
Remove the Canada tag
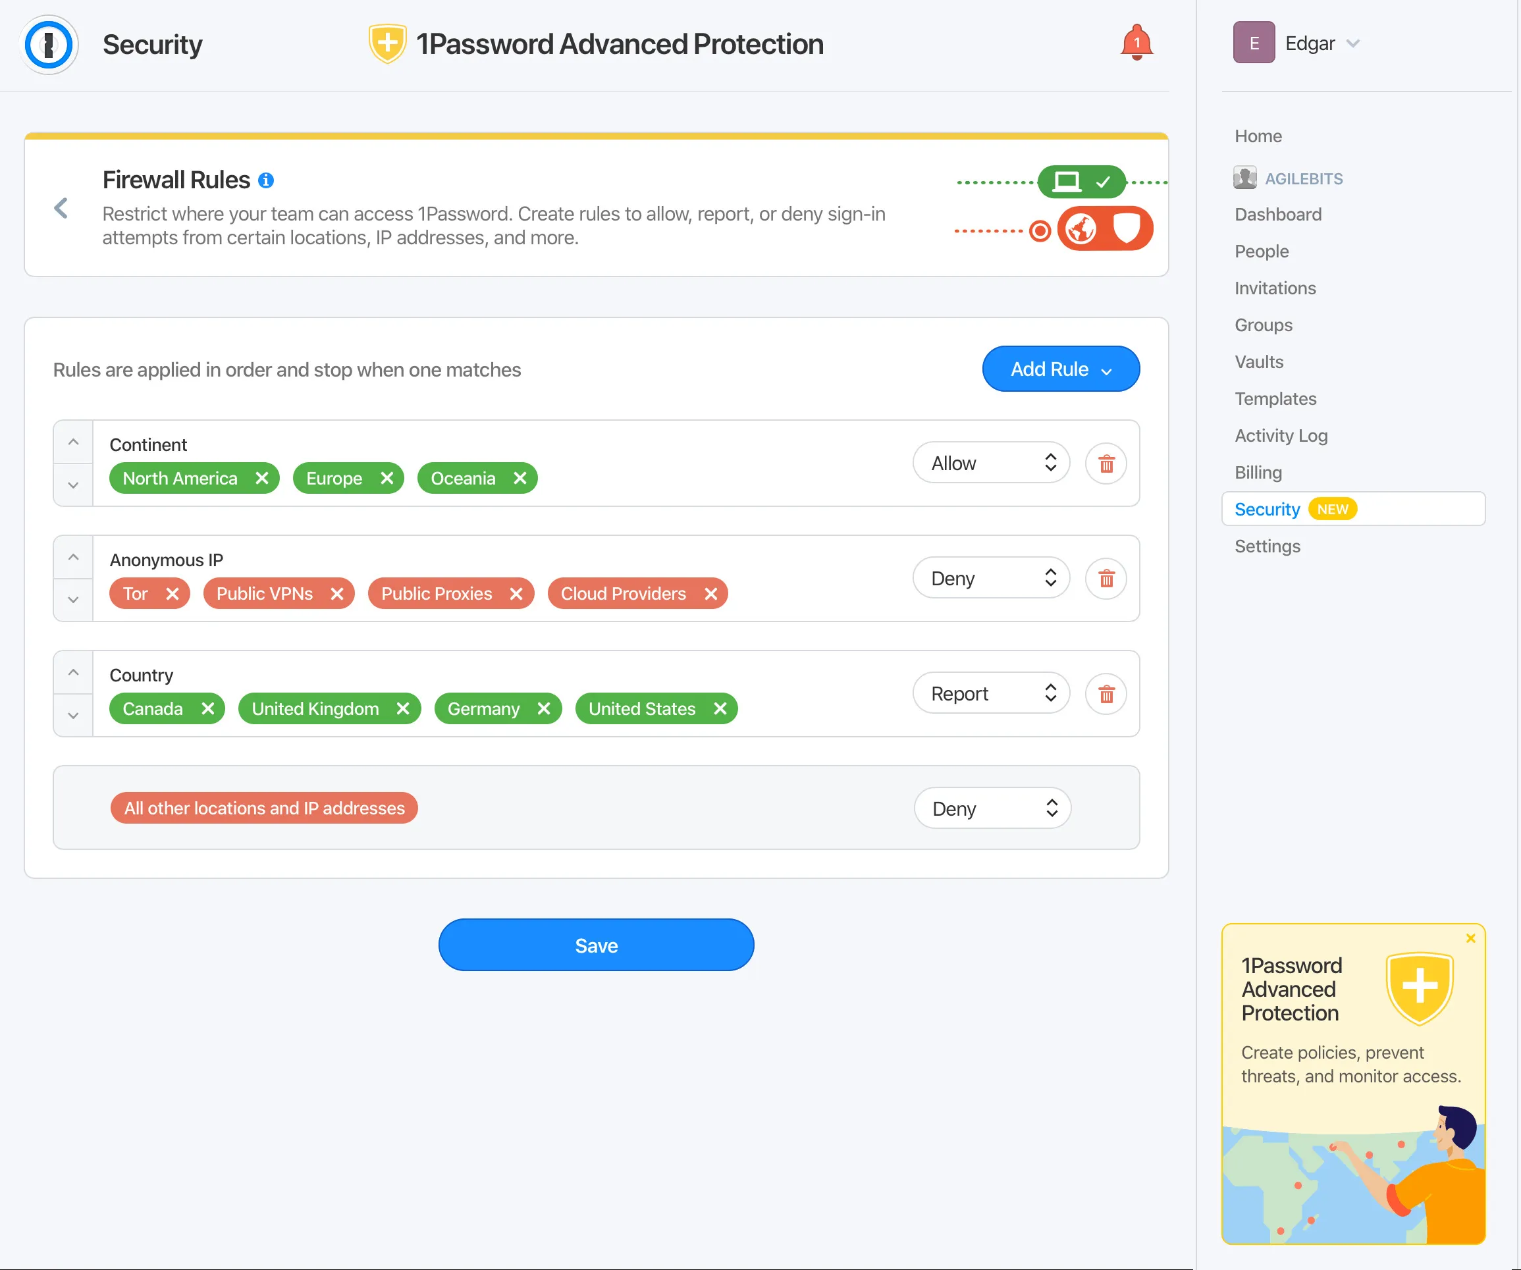(208, 708)
